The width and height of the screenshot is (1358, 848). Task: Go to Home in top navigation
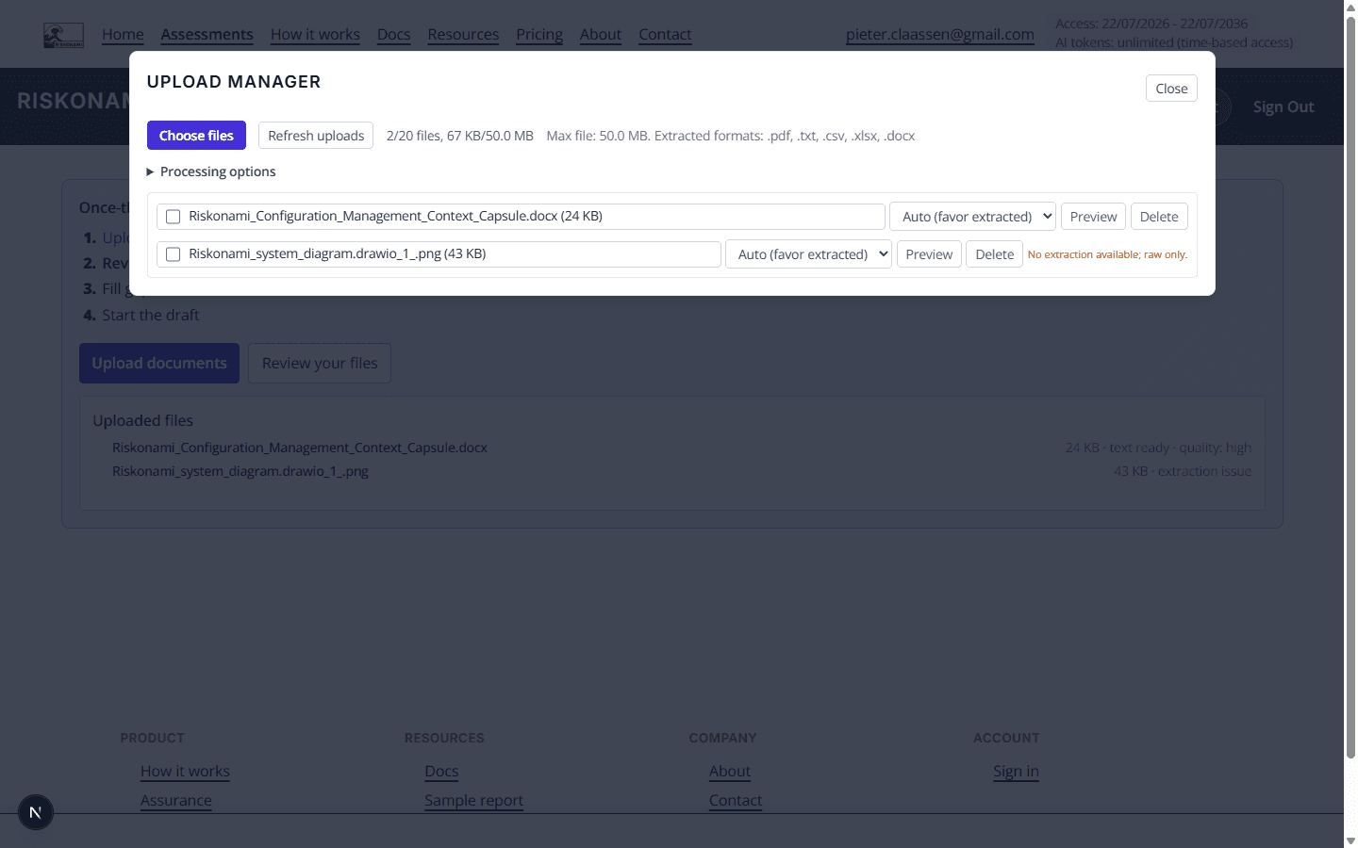[x=123, y=35]
